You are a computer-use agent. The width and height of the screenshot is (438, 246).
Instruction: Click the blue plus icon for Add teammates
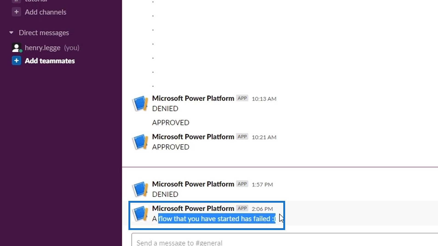coord(16,61)
